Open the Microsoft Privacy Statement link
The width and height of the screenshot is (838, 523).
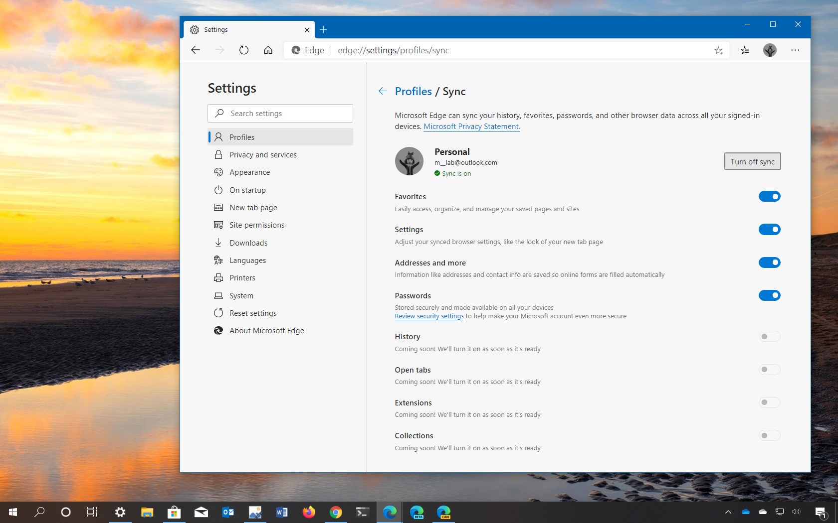tap(471, 127)
